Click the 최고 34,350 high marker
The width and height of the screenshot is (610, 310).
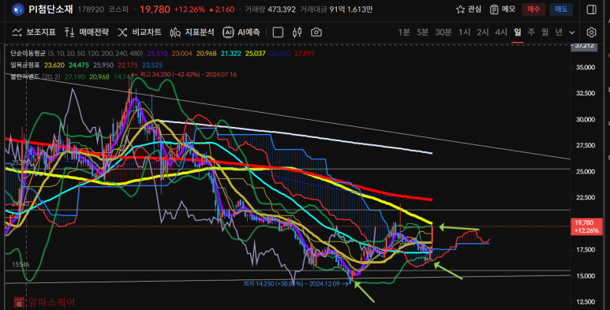(184, 74)
